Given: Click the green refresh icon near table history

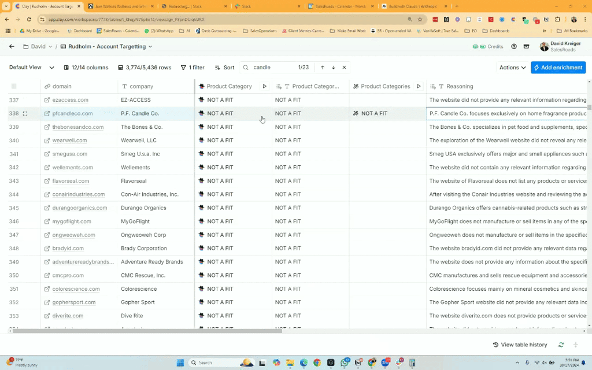Looking at the screenshot, I should point(561,345).
